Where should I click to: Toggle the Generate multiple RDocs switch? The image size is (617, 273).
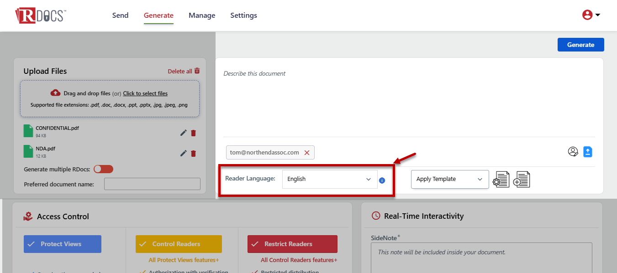click(x=103, y=169)
